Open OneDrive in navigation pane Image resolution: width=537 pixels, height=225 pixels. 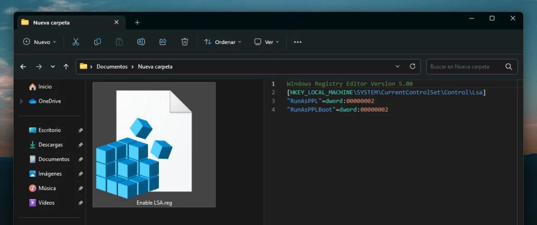pyautogui.click(x=45, y=101)
